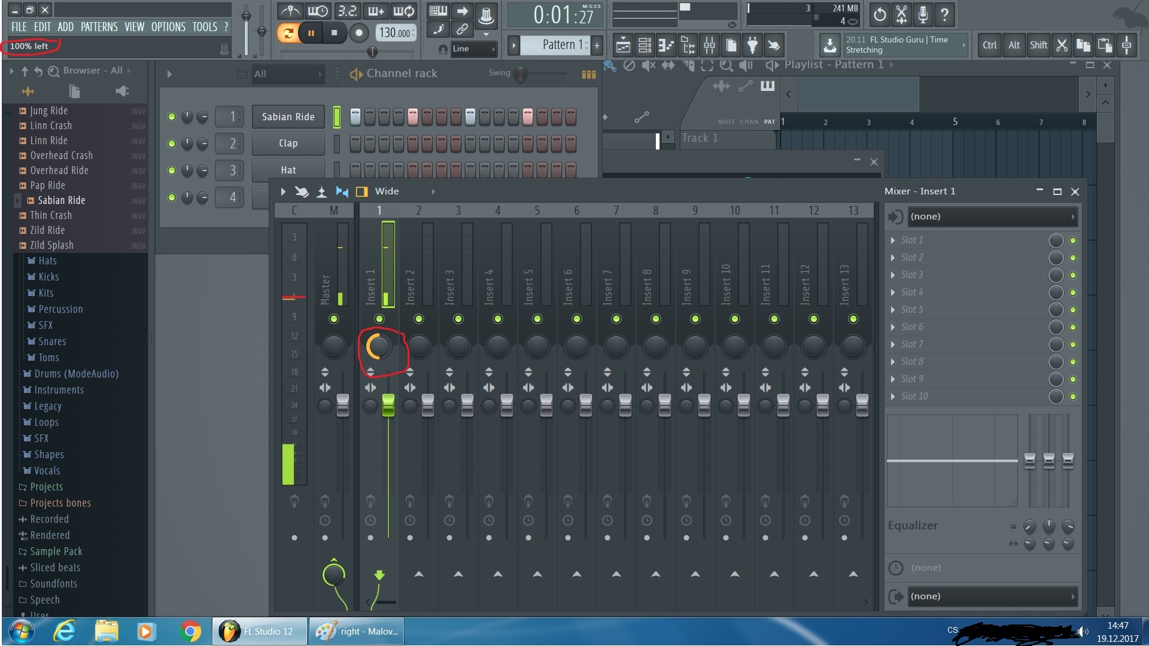Click the pause button in transport
1149x646 pixels.
[x=311, y=33]
